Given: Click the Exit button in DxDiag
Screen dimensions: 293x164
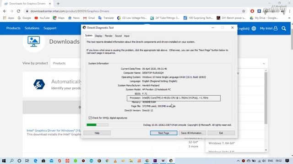Looking at the screenshot, I should click(221, 133).
